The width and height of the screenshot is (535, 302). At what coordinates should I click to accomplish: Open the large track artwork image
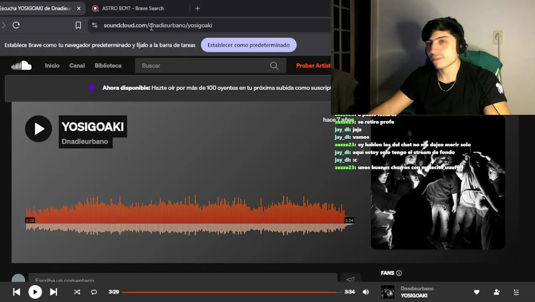[438, 182]
